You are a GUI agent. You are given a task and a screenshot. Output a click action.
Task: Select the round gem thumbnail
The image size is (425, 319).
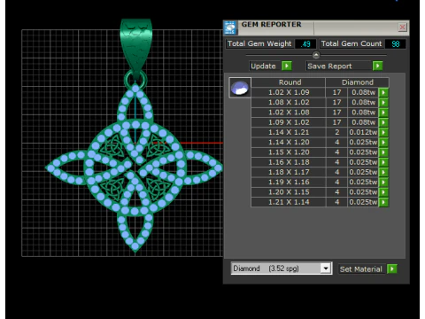tap(240, 88)
